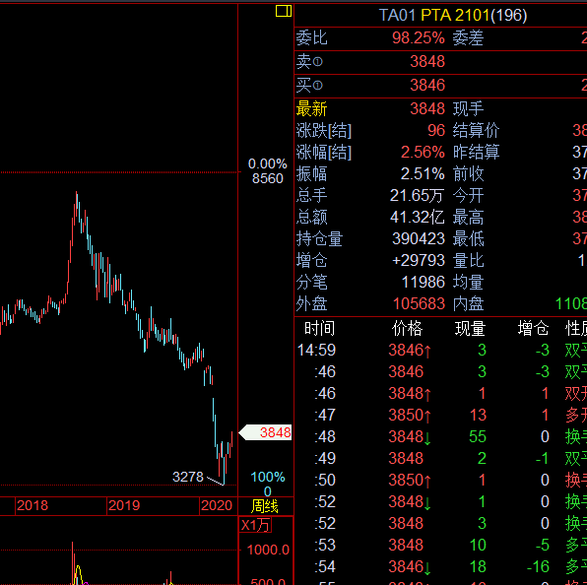Click the 8560 price level label
Viewport: 587px width, 585px height.
tap(267, 178)
